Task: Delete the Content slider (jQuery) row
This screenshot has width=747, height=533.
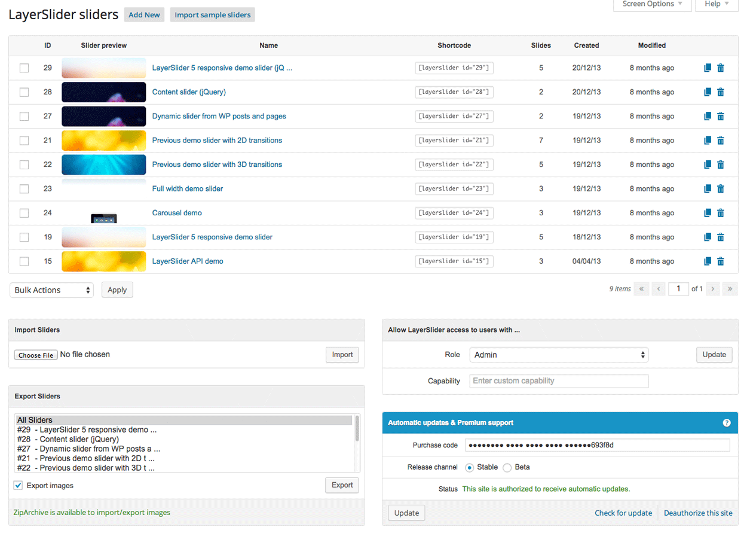Action: [x=721, y=92]
